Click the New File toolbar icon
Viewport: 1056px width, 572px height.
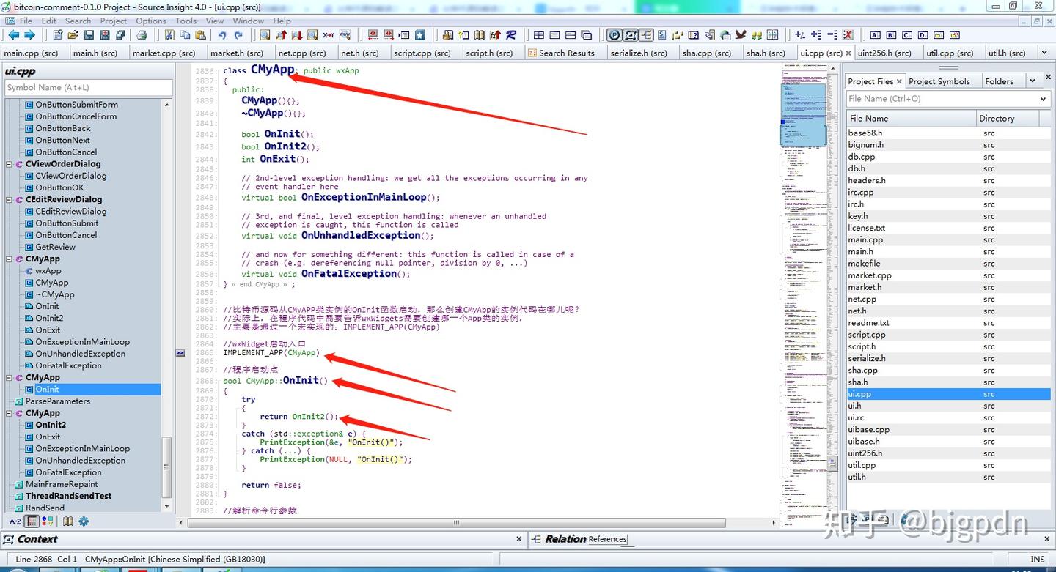click(57, 35)
